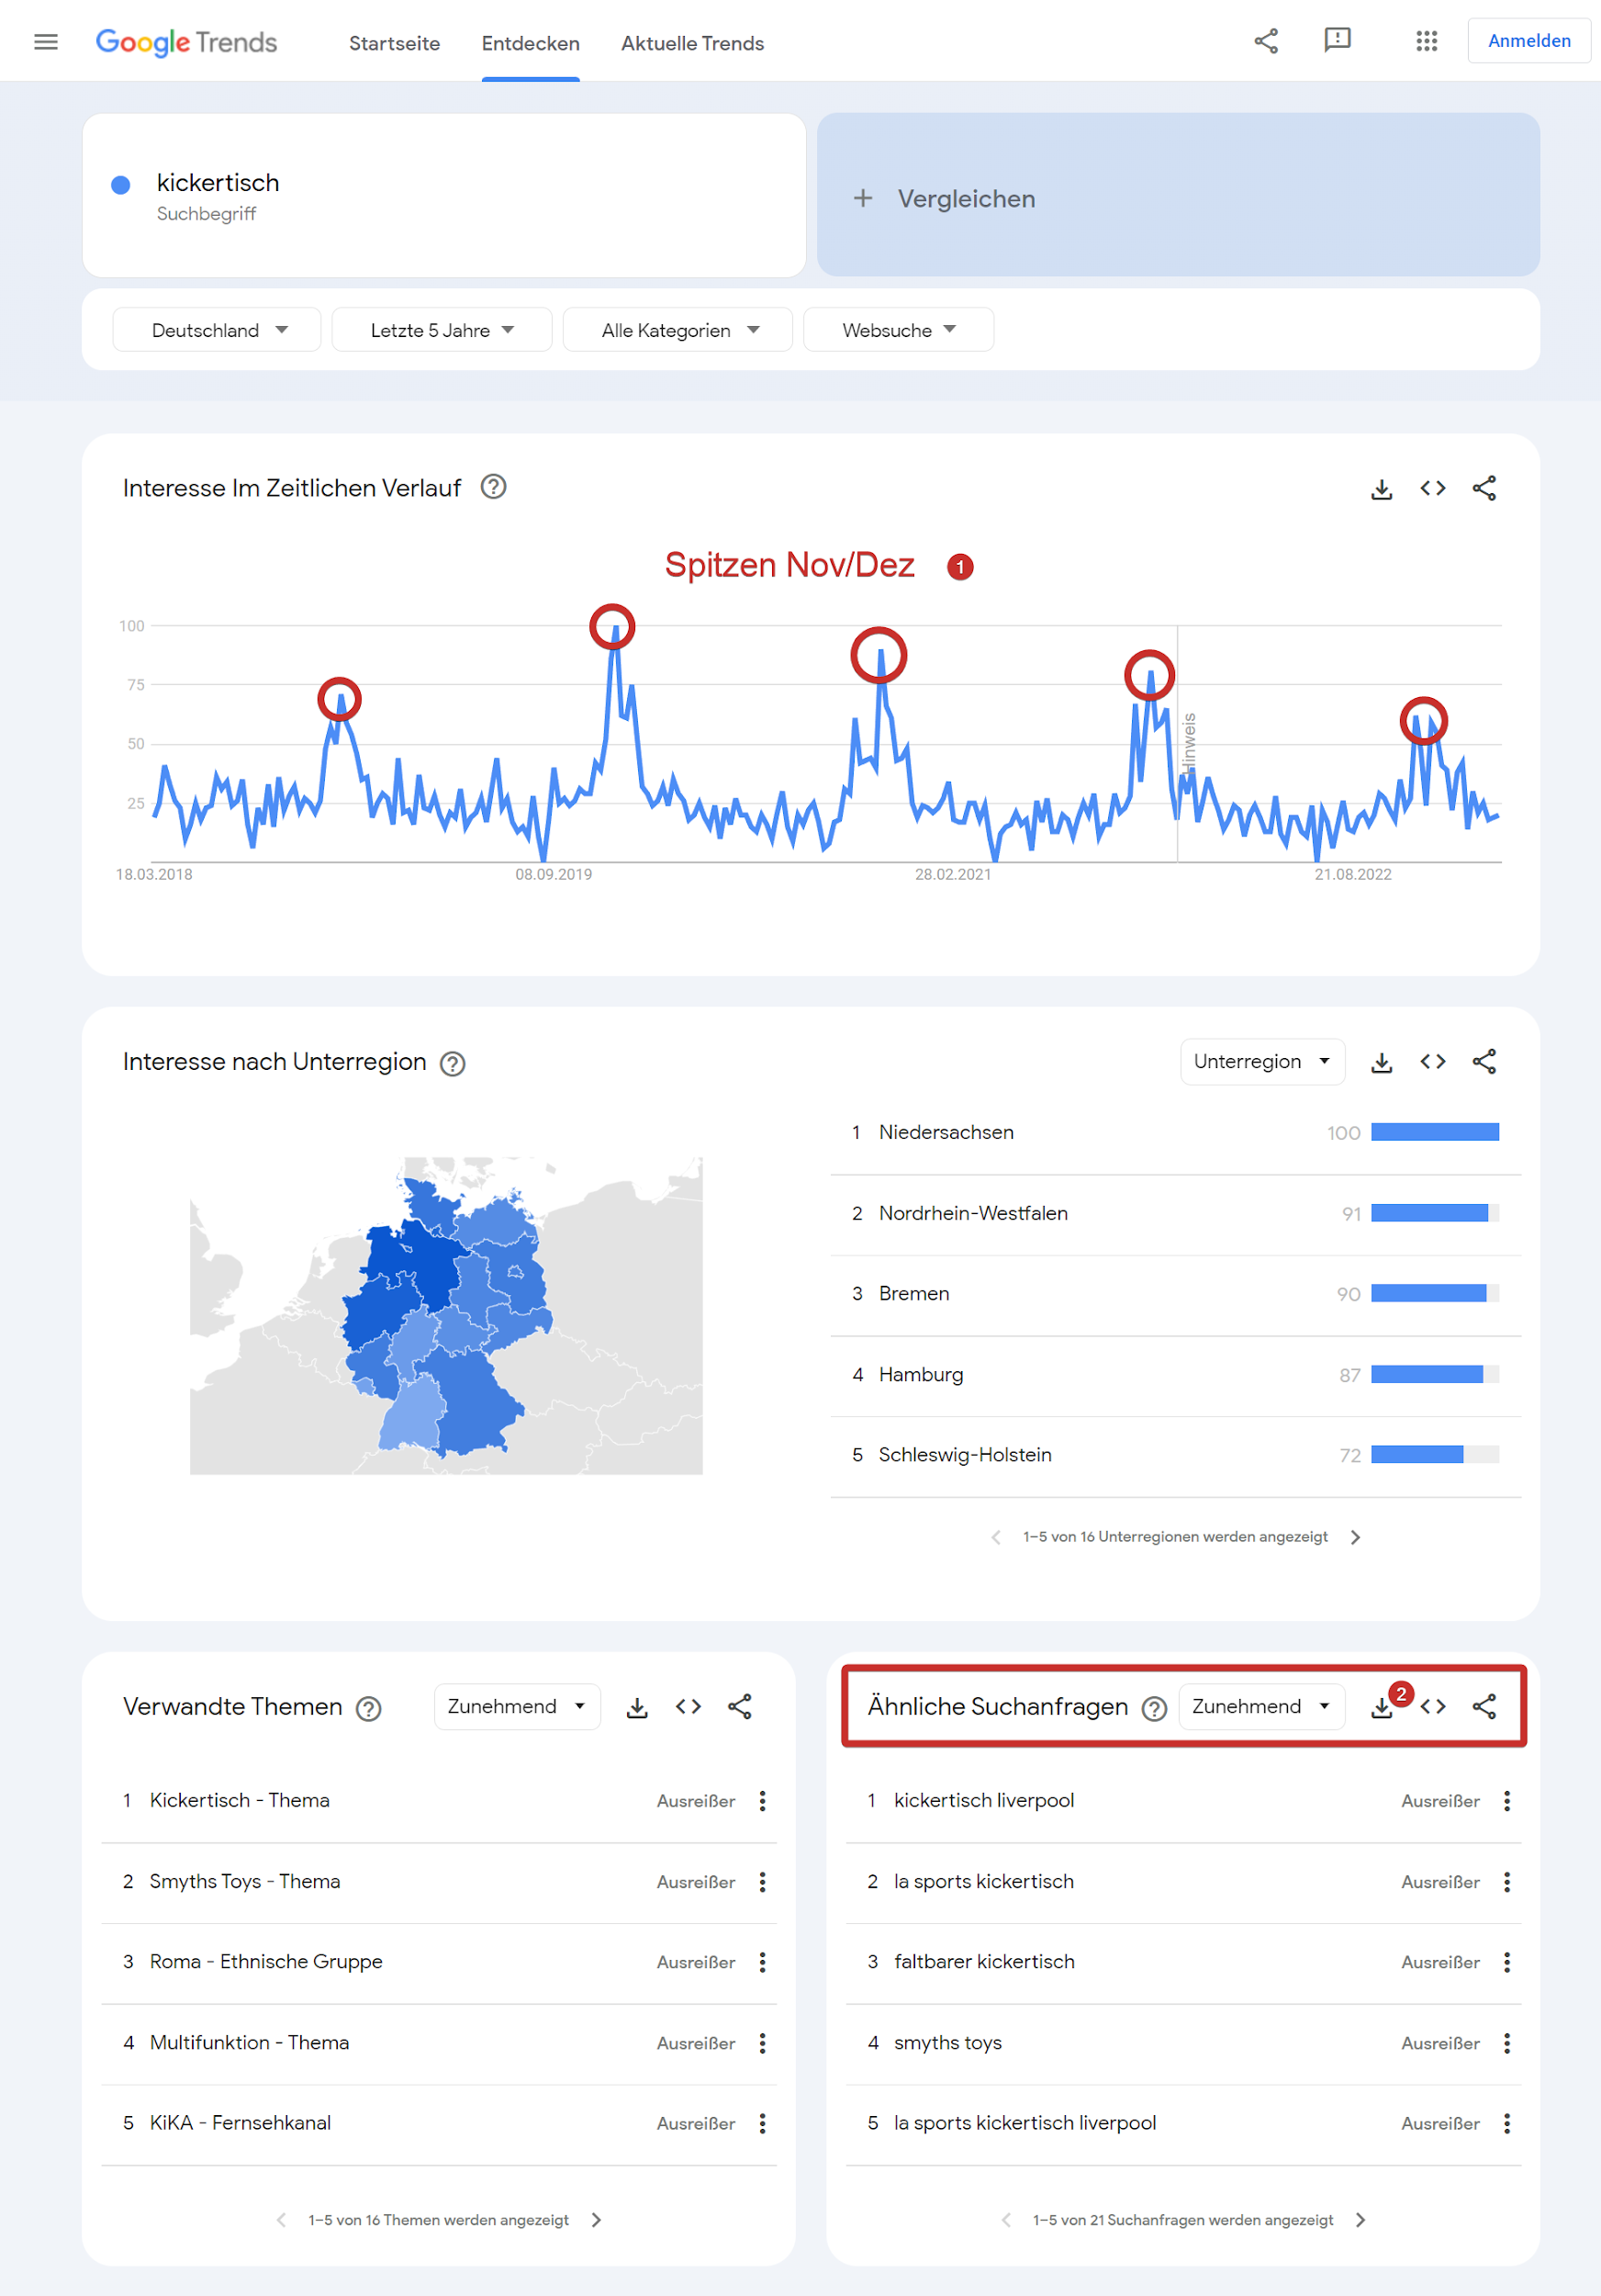Open the Websuche search type dropdown
This screenshot has width=1601, height=2296.
point(899,330)
